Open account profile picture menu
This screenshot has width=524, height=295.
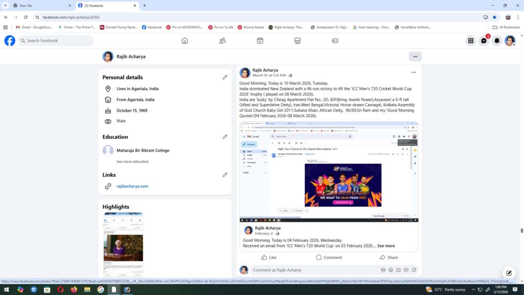click(x=510, y=41)
